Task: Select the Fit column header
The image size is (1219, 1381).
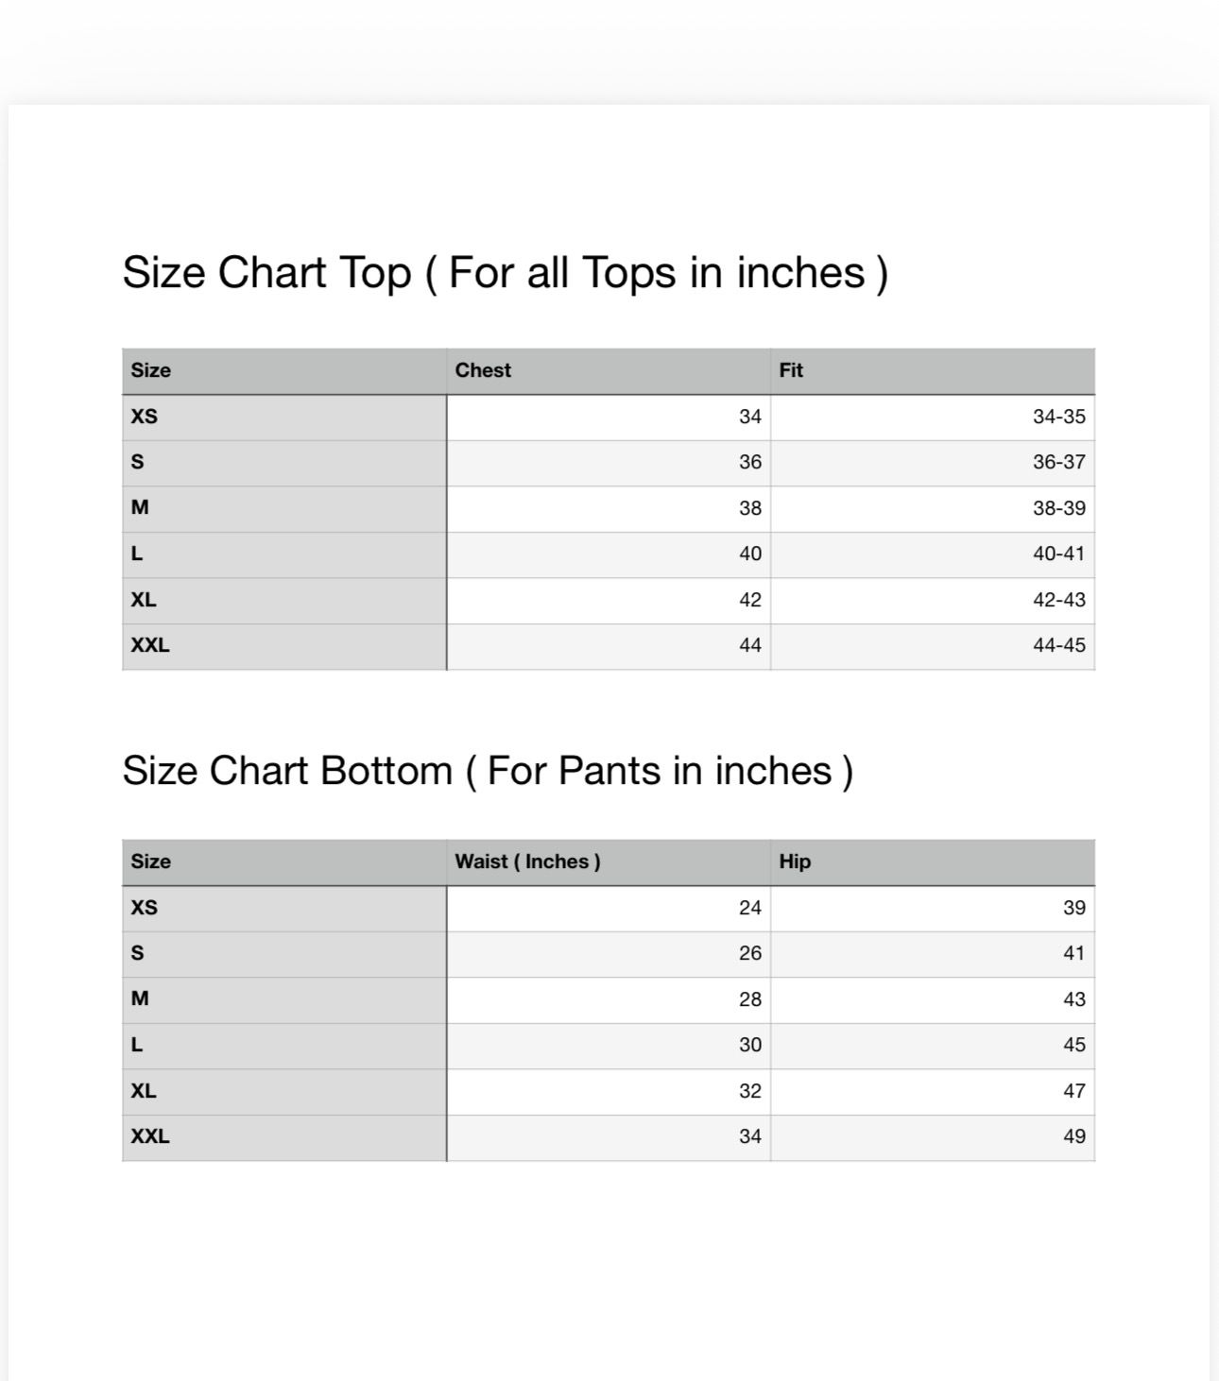Action: coord(791,370)
